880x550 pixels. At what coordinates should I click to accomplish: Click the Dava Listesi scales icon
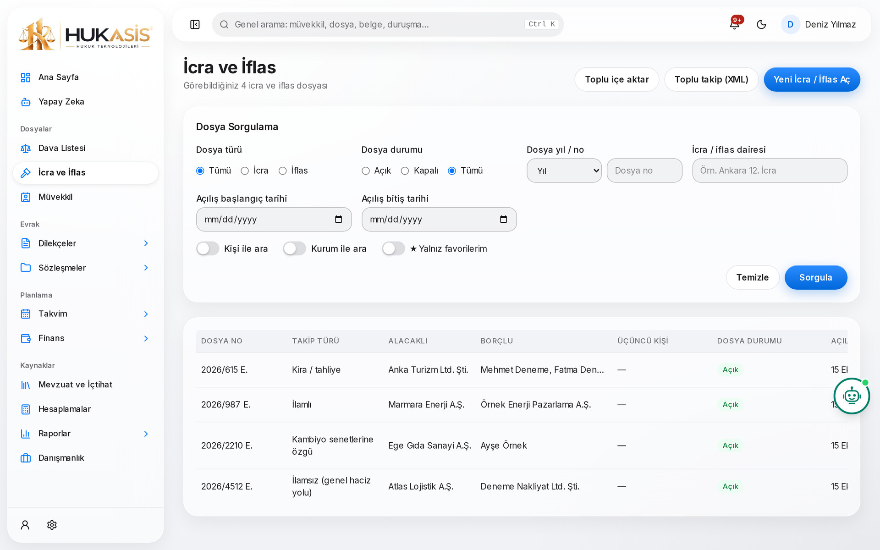[26, 148]
